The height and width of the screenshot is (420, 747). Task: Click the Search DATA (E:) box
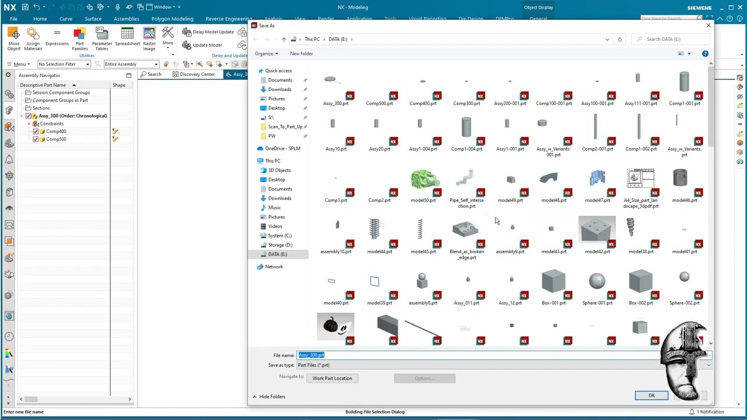(671, 39)
